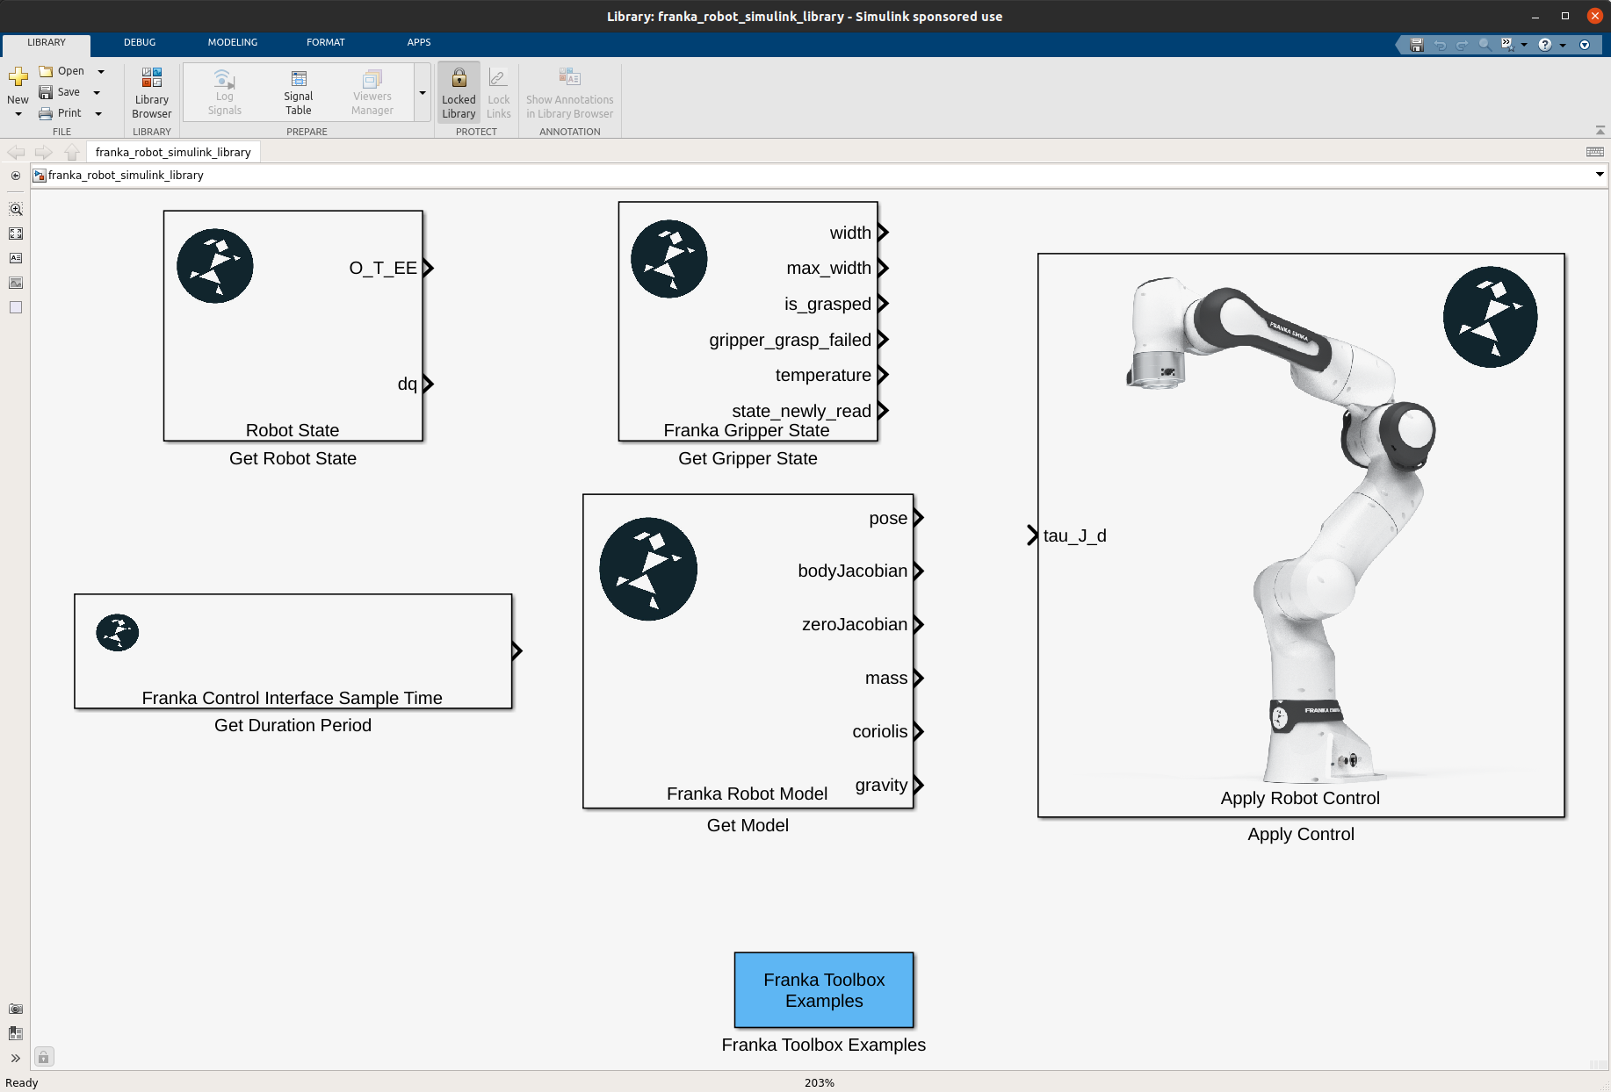Click the quick access Redo arrow
1611x1092 pixels.
click(x=1463, y=45)
